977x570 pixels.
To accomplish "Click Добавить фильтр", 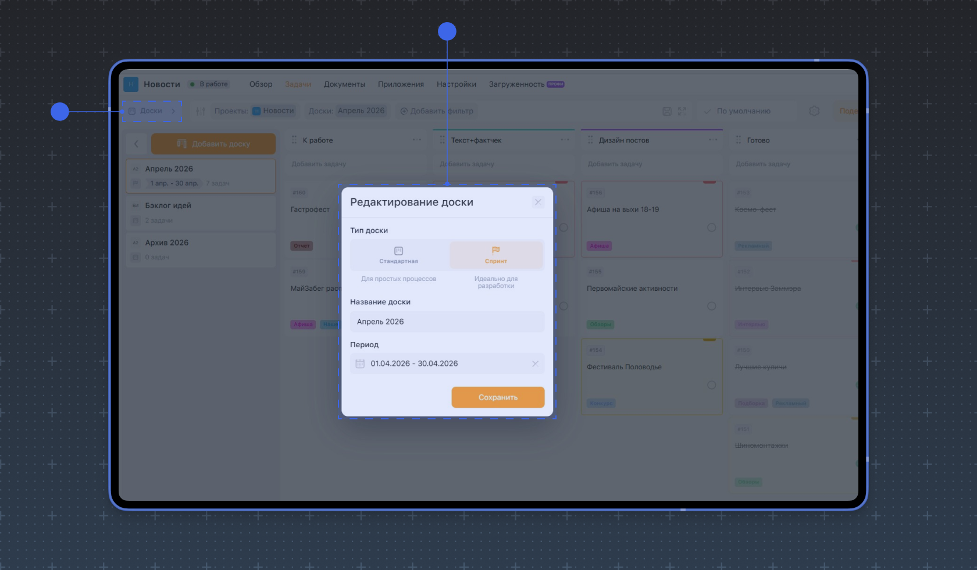I will (x=437, y=111).
